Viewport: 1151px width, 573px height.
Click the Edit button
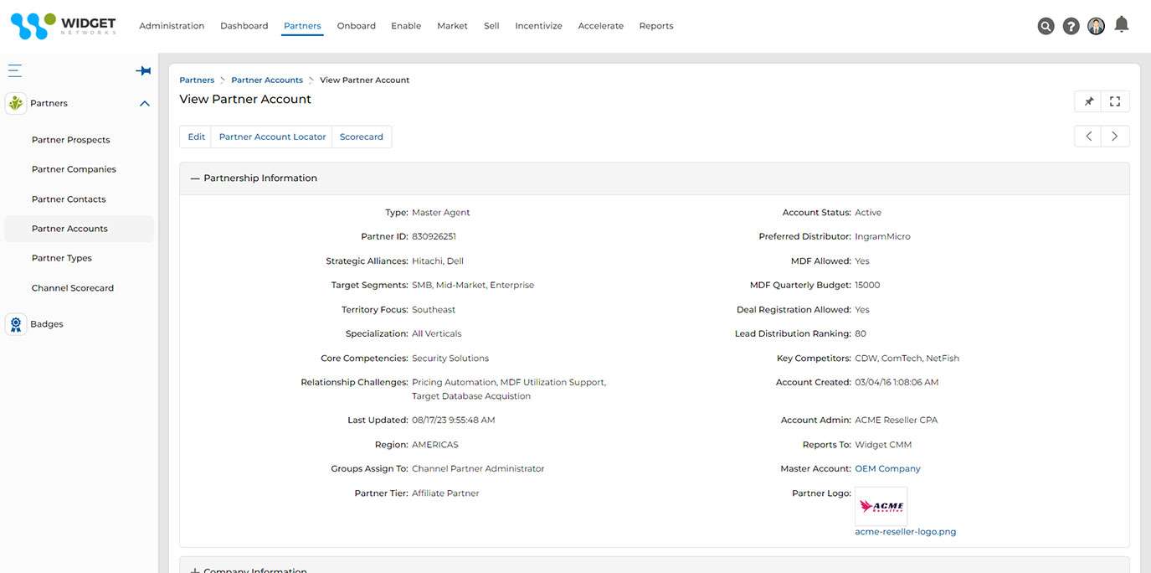(x=196, y=137)
